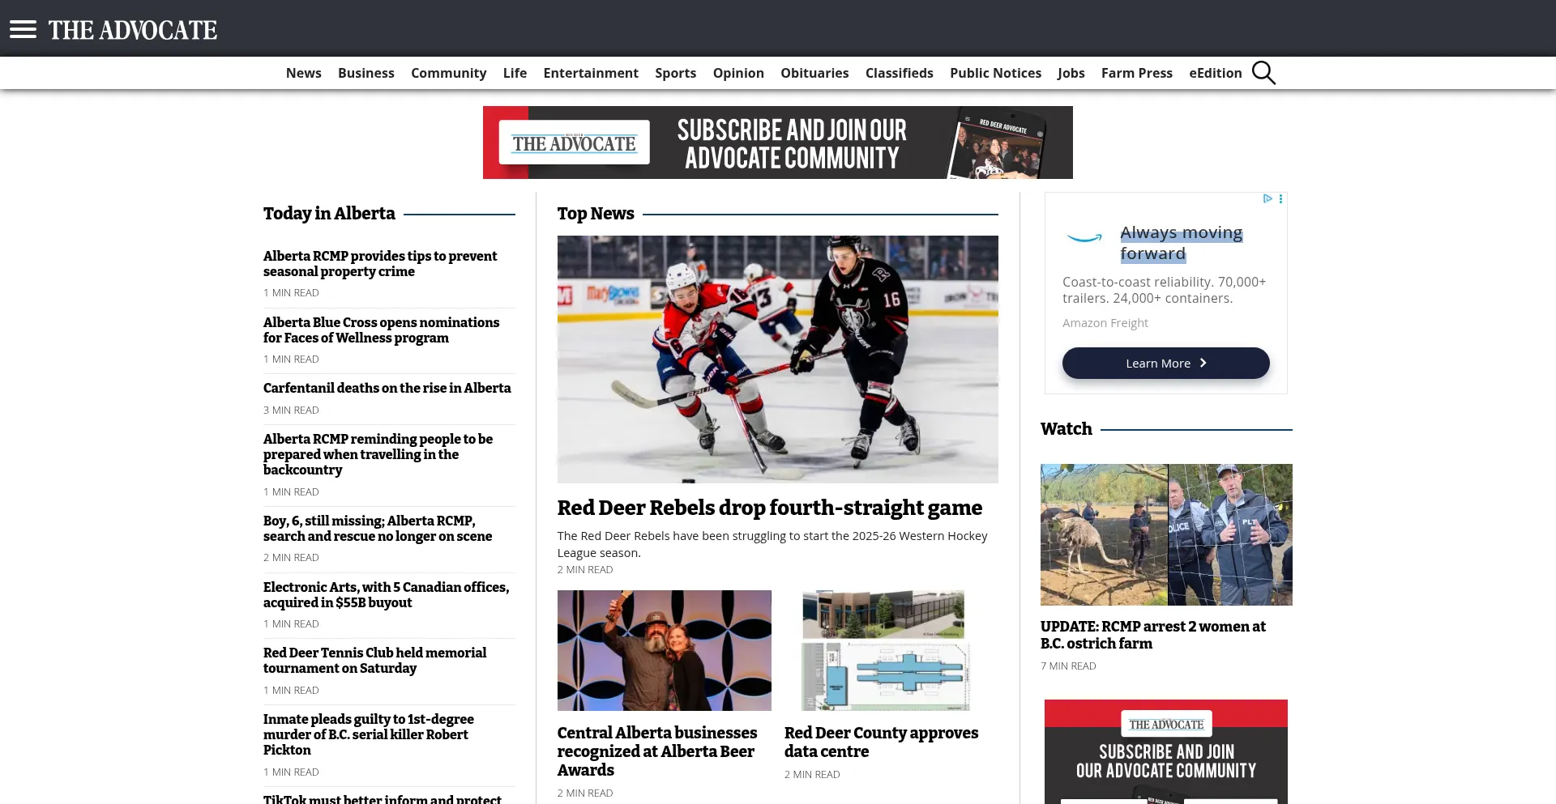Click the AdChoices triangle icon
1556x804 pixels.
point(1267,198)
